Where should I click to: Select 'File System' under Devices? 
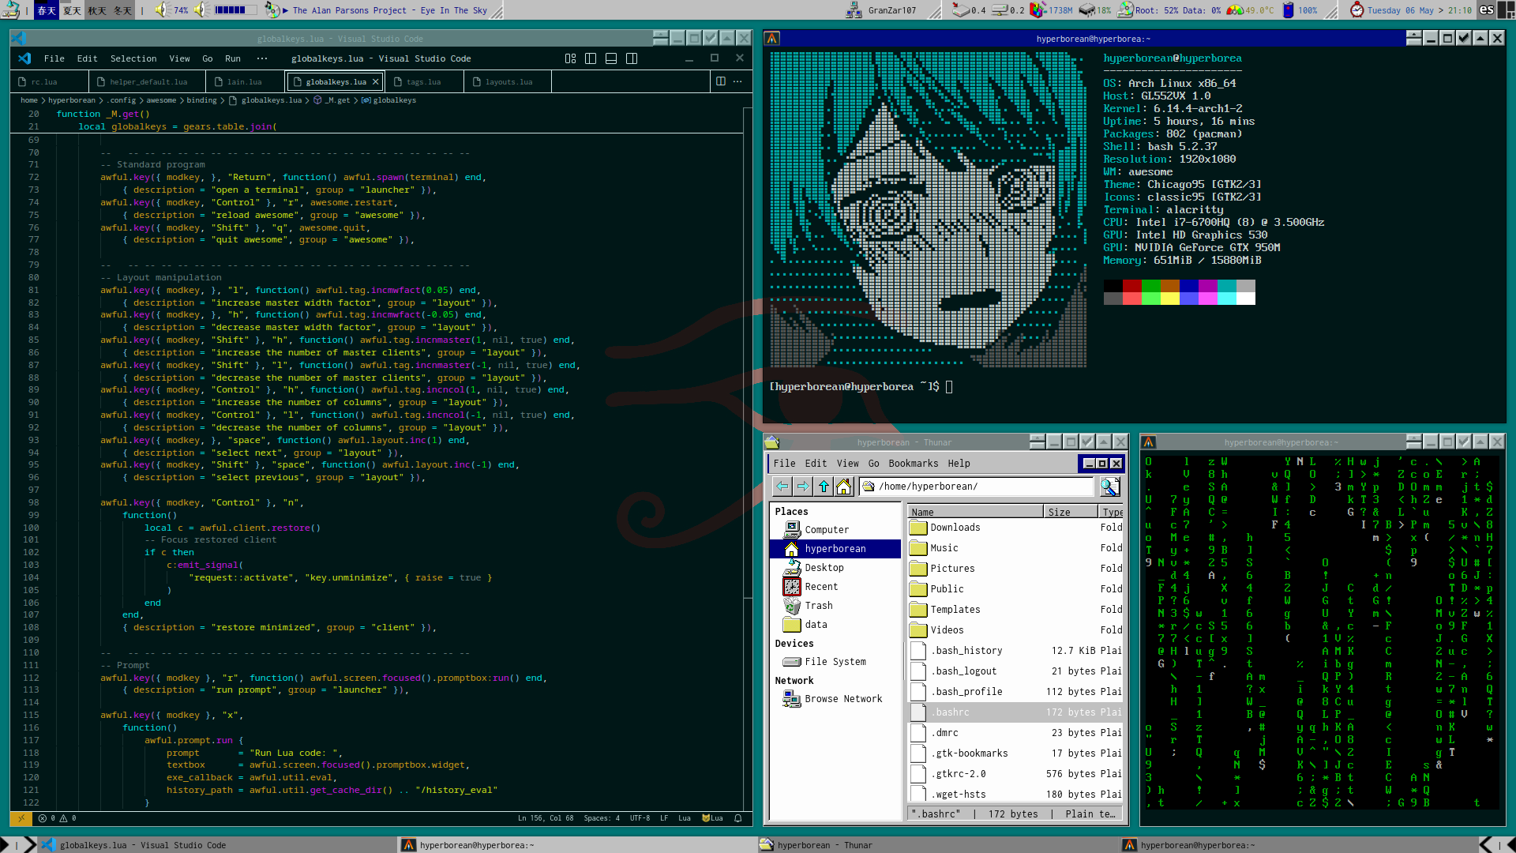835,662
